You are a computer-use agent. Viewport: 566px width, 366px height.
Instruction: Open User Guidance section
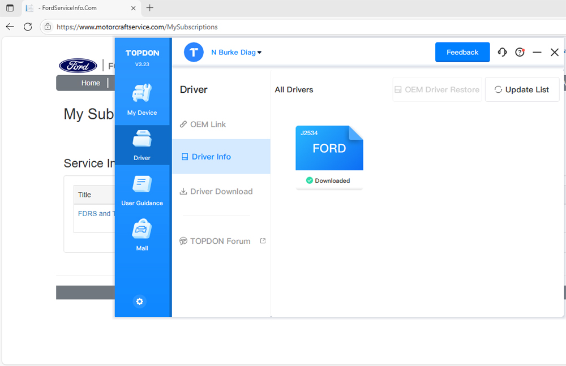[x=142, y=190]
